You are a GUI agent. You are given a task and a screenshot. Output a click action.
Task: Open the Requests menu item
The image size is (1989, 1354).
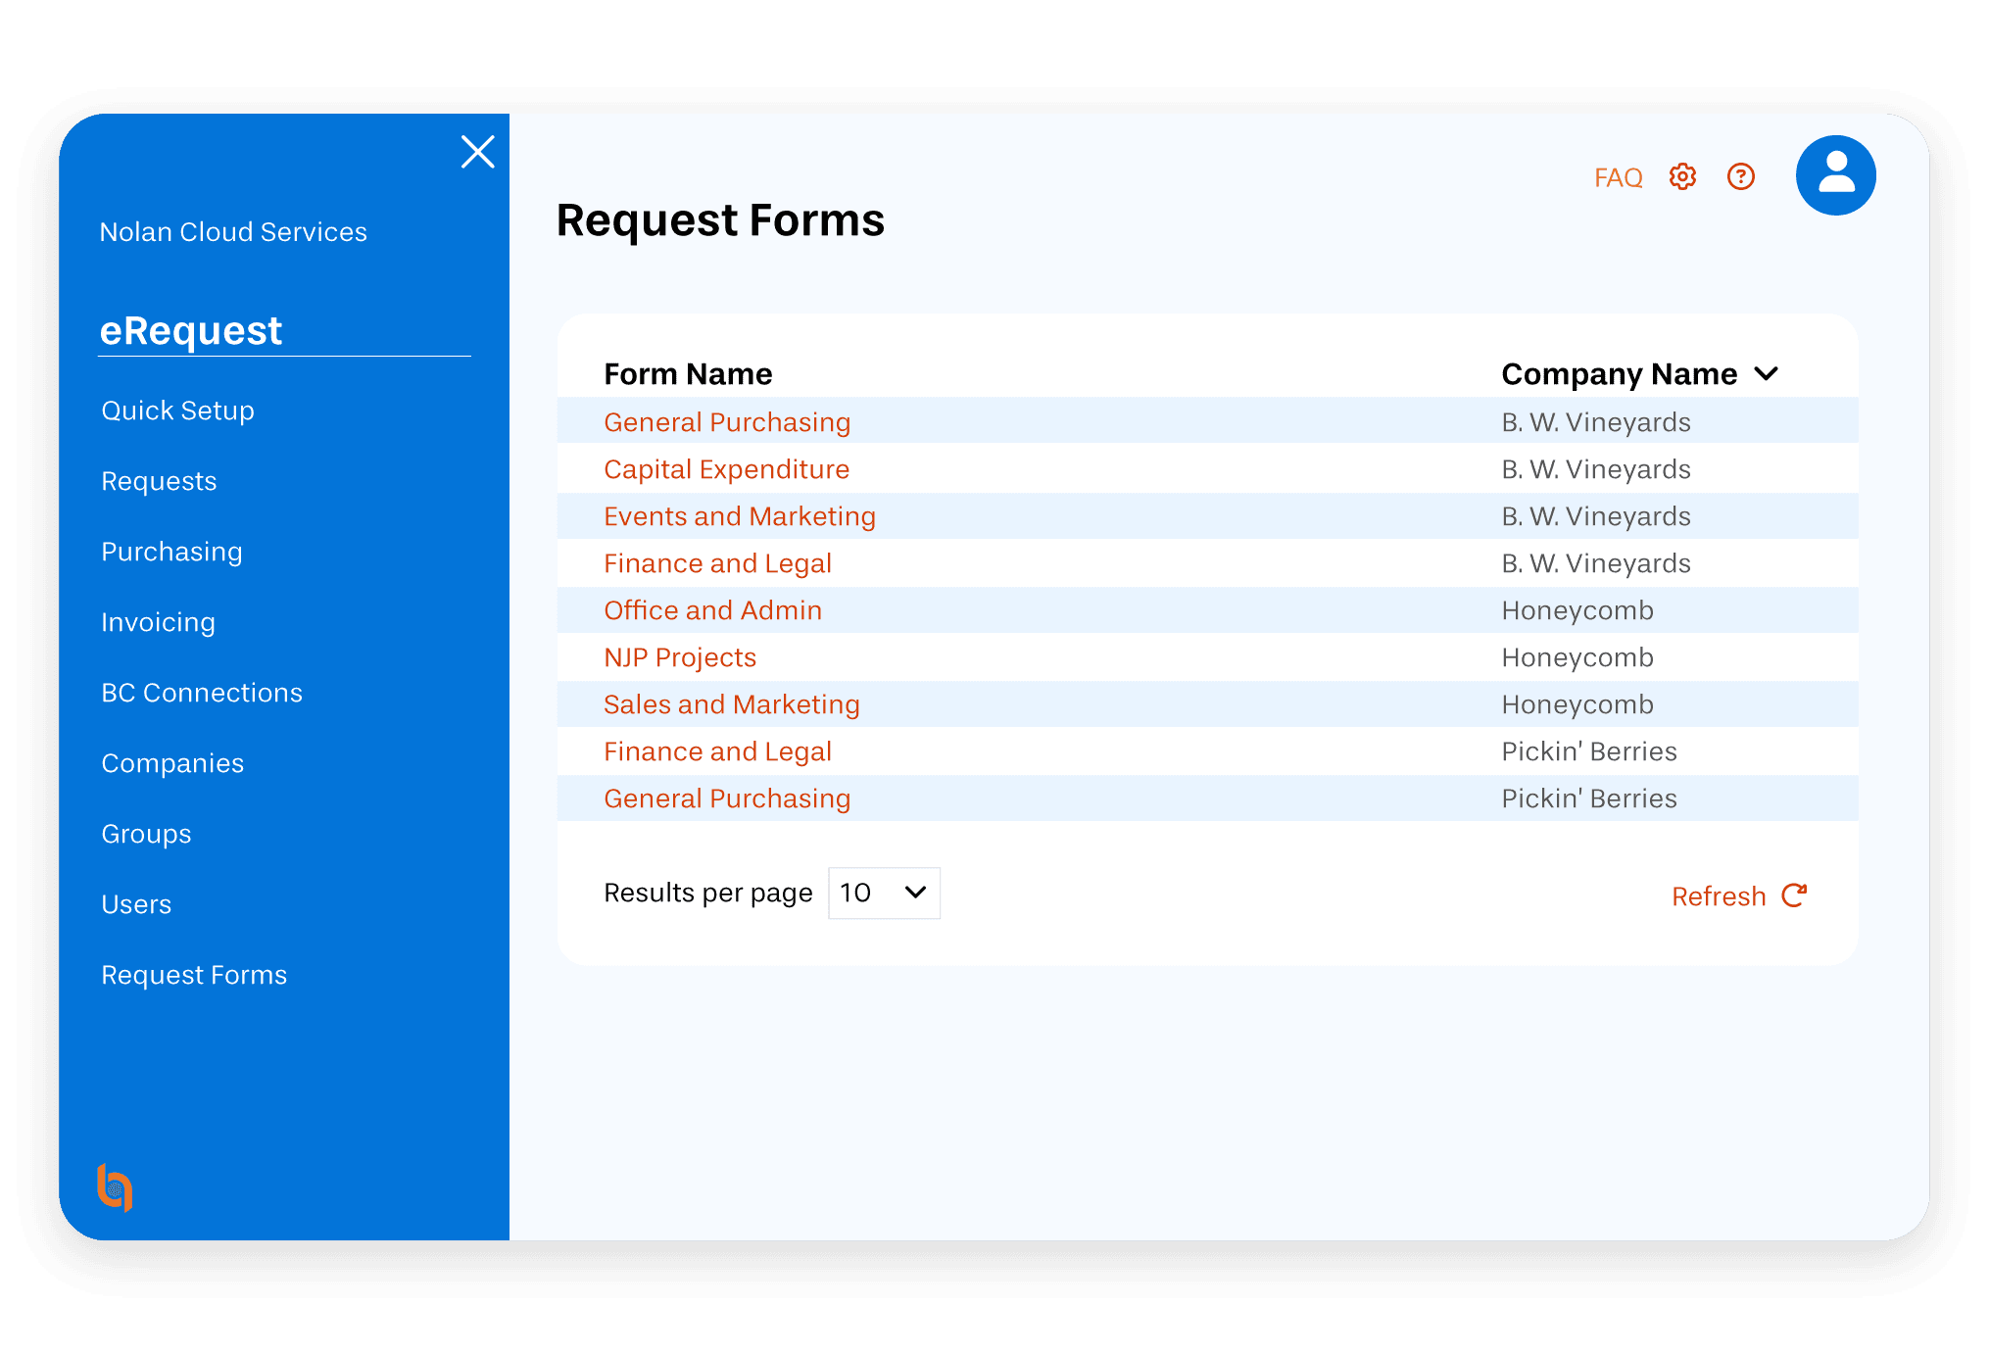[x=159, y=481]
